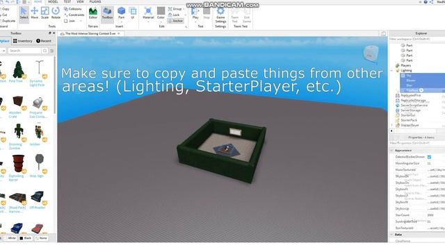Select the Exploding Barrel toolbox item

[18, 168]
